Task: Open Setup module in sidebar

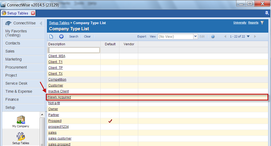Action: pos(24,107)
